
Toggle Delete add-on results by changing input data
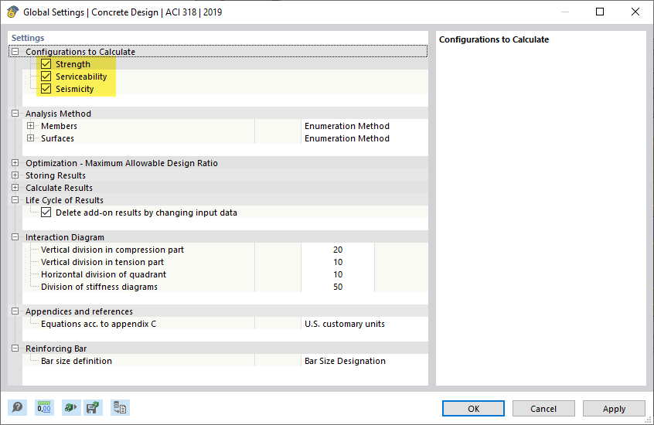pyautogui.click(x=46, y=212)
